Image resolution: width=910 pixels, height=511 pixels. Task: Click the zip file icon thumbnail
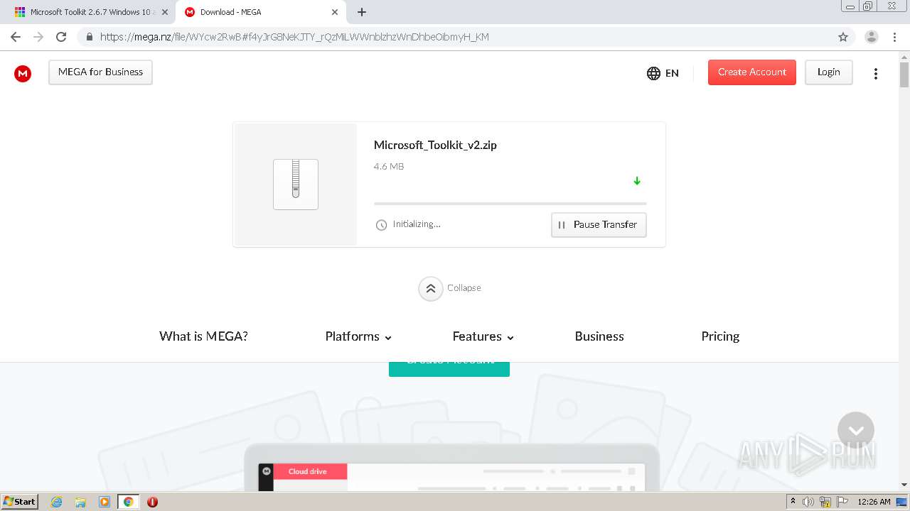point(296,185)
